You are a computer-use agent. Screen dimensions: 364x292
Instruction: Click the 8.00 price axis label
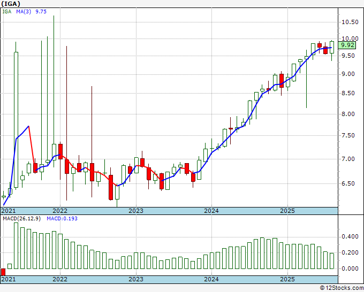click(x=348, y=114)
